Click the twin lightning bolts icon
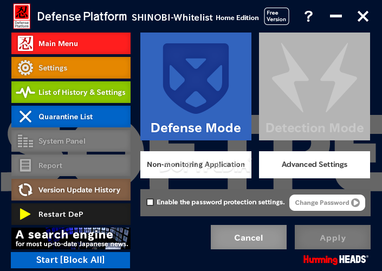Image resolution: width=382 pixels, height=271 pixels. pos(314,78)
